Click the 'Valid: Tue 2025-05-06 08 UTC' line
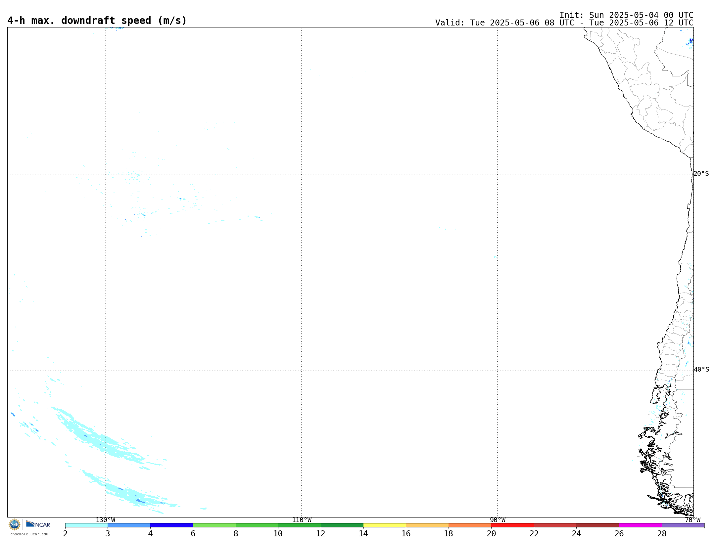The image size is (715, 538). [564, 23]
